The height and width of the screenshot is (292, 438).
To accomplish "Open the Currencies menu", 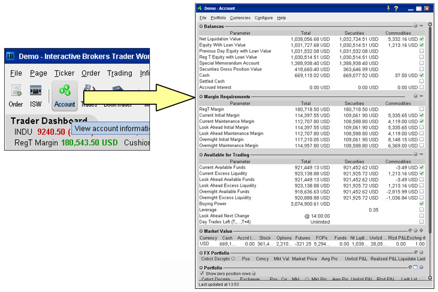I will (240, 18).
